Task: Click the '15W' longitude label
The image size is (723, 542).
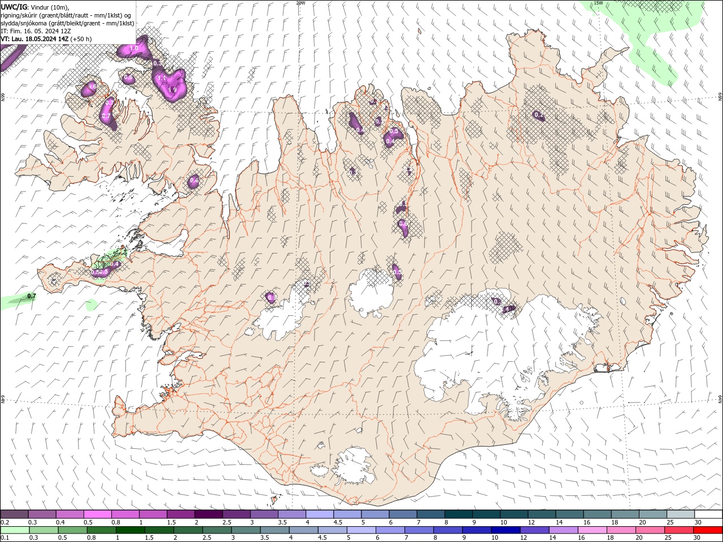Action: 598,3
